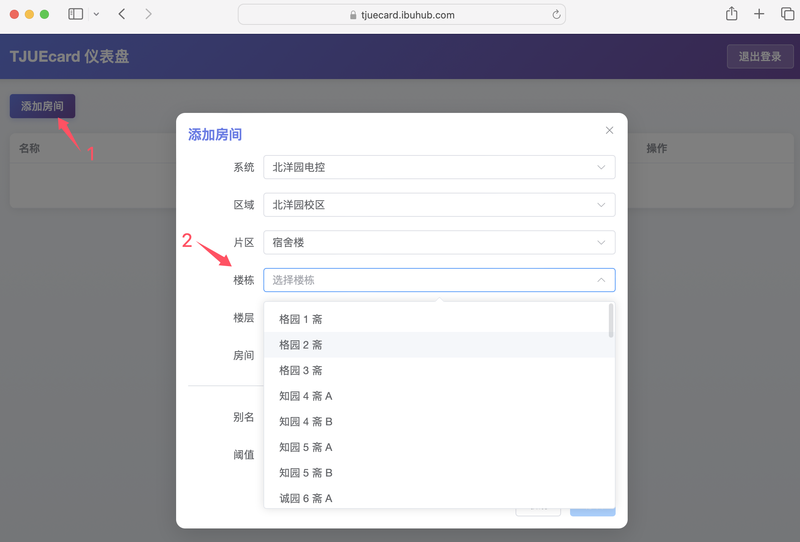Expand the 区域 dropdown (北洋园校区)
The width and height of the screenshot is (800, 542).
pyautogui.click(x=439, y=205)
